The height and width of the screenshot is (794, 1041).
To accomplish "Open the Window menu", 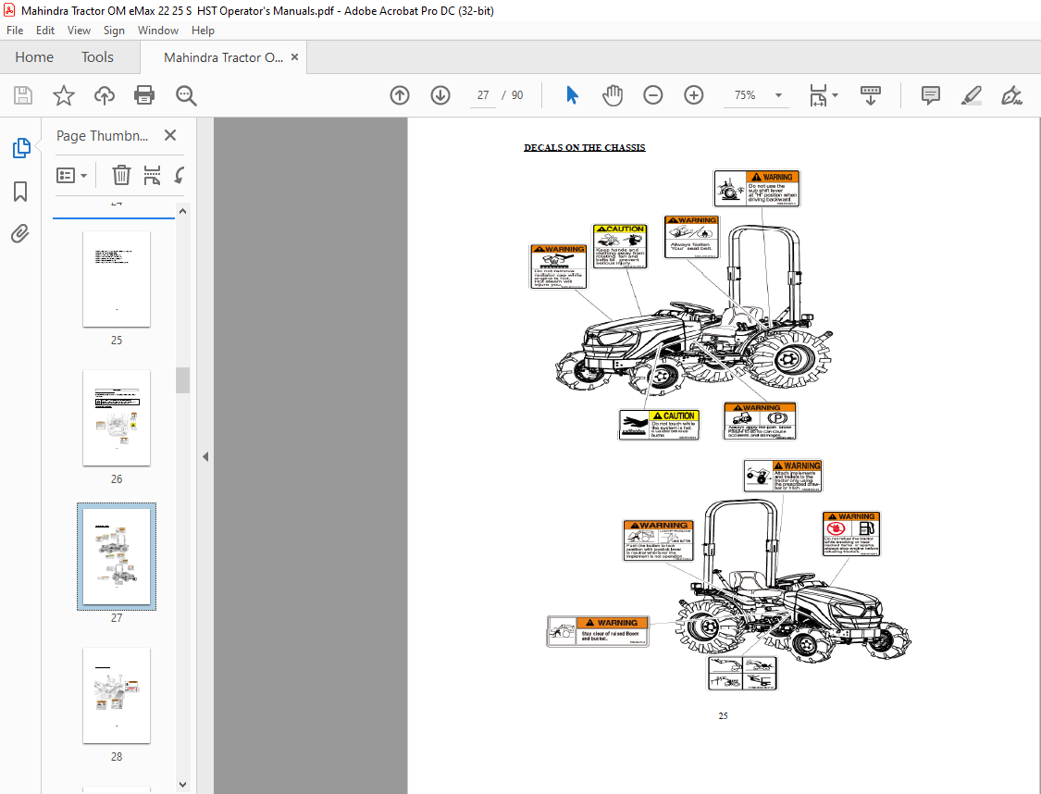I will pyautogui.click(x=158, y=31).
